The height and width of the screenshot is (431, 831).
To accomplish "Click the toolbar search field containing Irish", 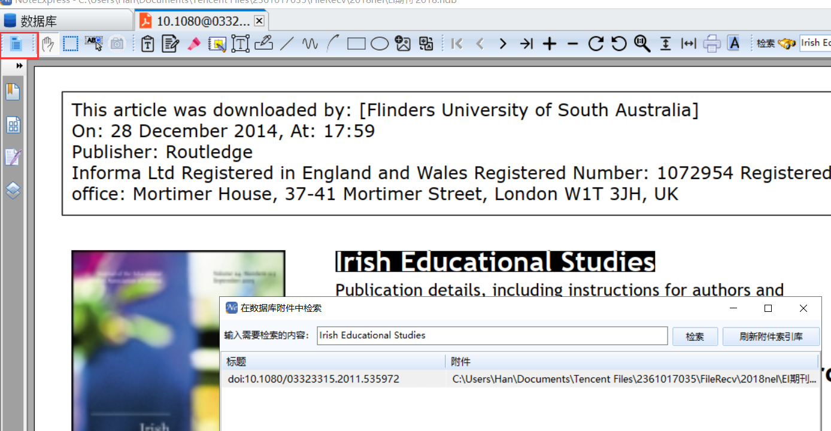I will click(815, 43).
